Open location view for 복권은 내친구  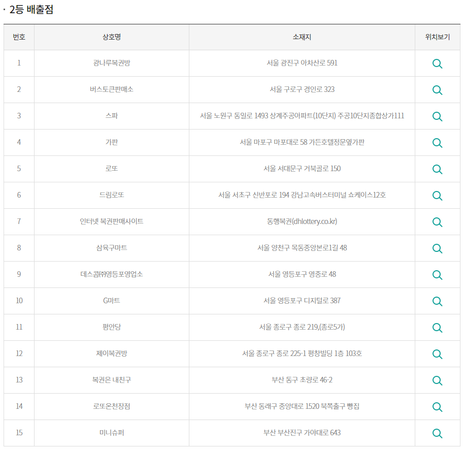[x=437, y=380]
